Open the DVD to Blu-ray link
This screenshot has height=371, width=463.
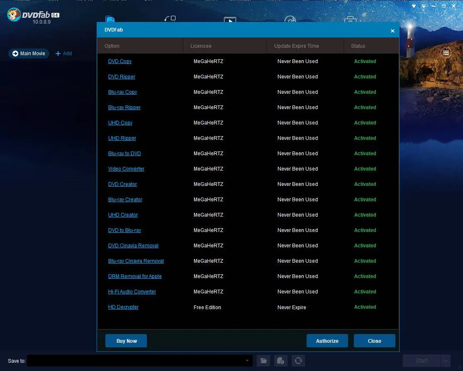click(124, 230)
